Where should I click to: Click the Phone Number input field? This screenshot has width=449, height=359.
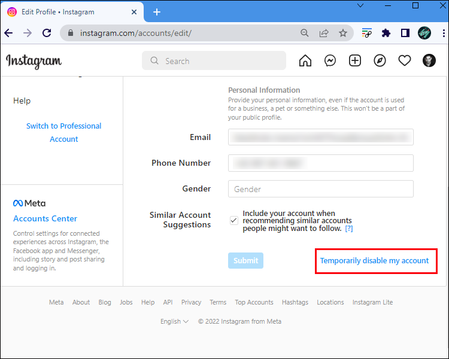coord(321,163)
